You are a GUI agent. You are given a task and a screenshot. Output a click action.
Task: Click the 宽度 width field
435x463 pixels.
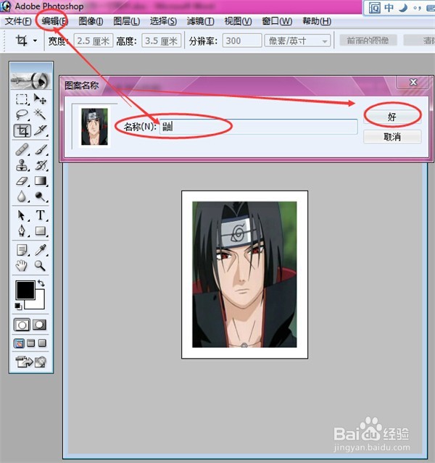(93, 41)
